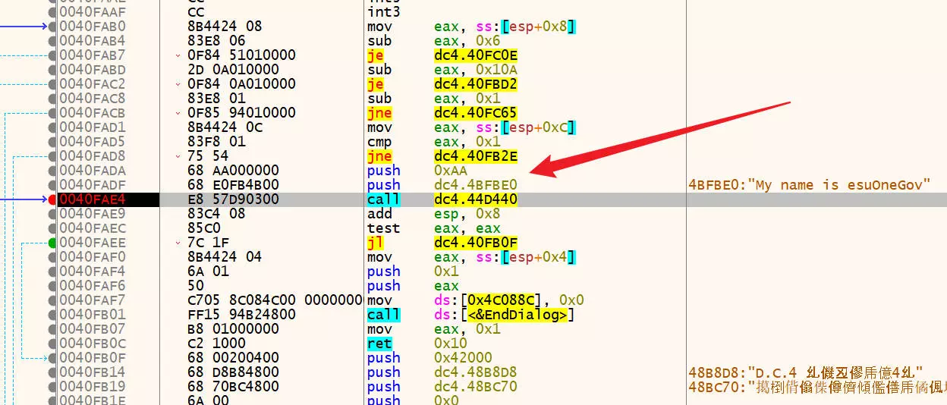Select the "My name is esuOneGov" comment
This screenshot has width=947, height=405.
pos(810,185)
